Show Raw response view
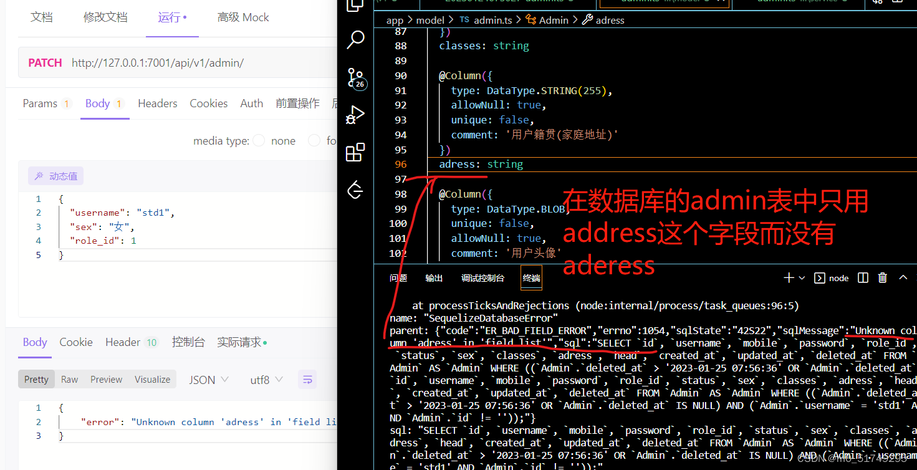This screenshot has width=917, height=470. [69, 379]
